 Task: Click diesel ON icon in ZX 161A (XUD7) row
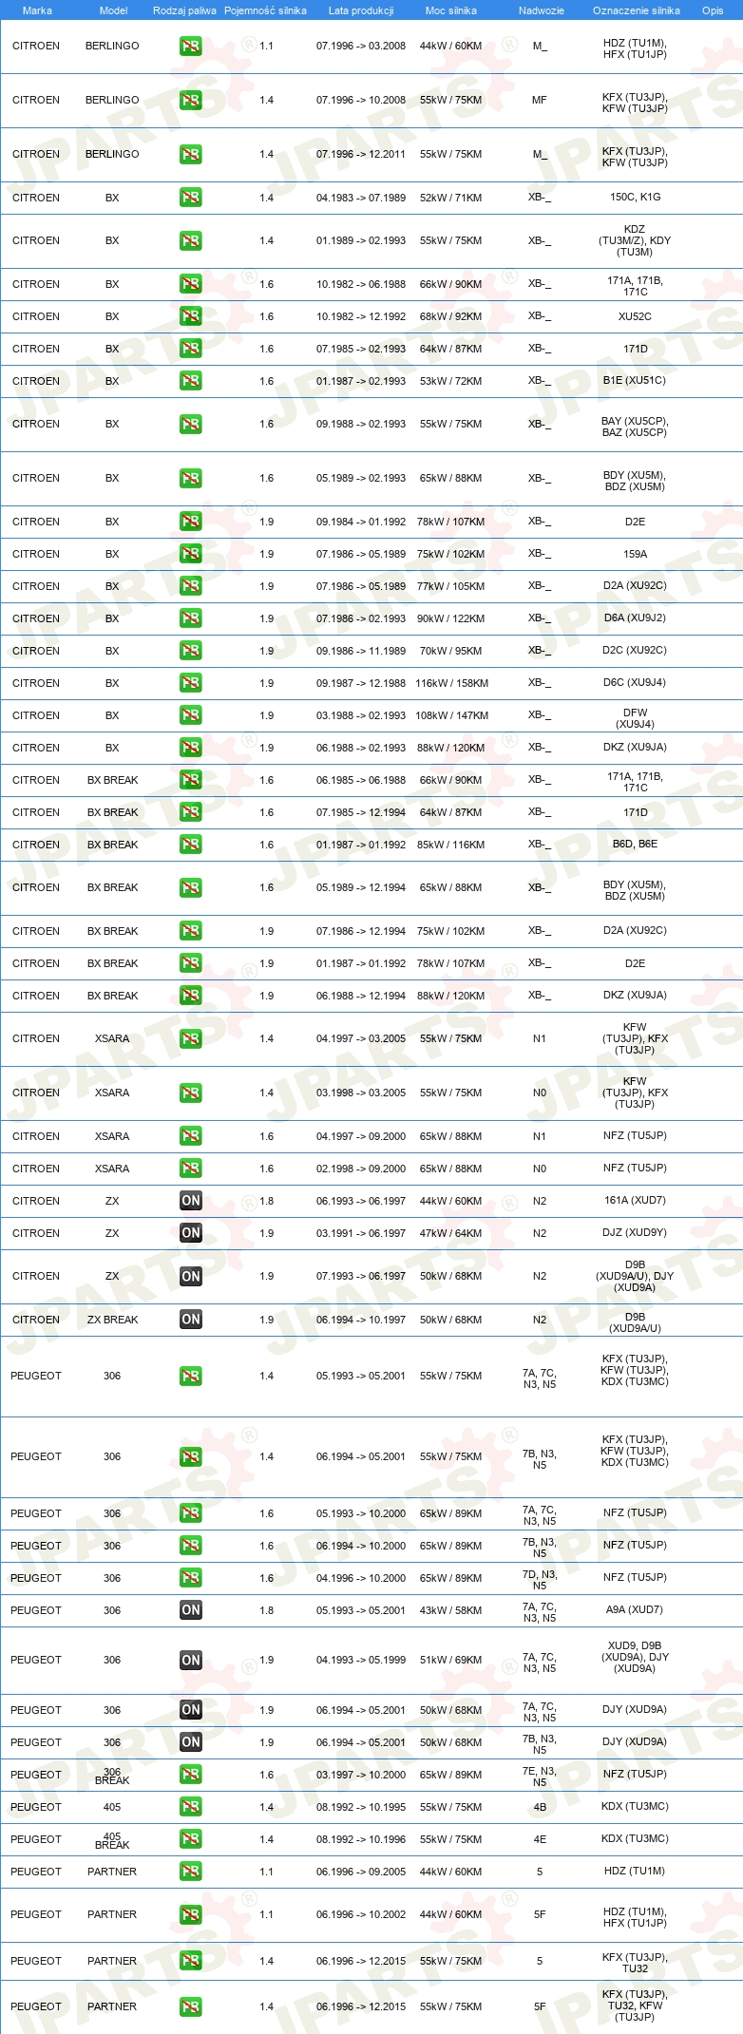tap(190, 1201)
